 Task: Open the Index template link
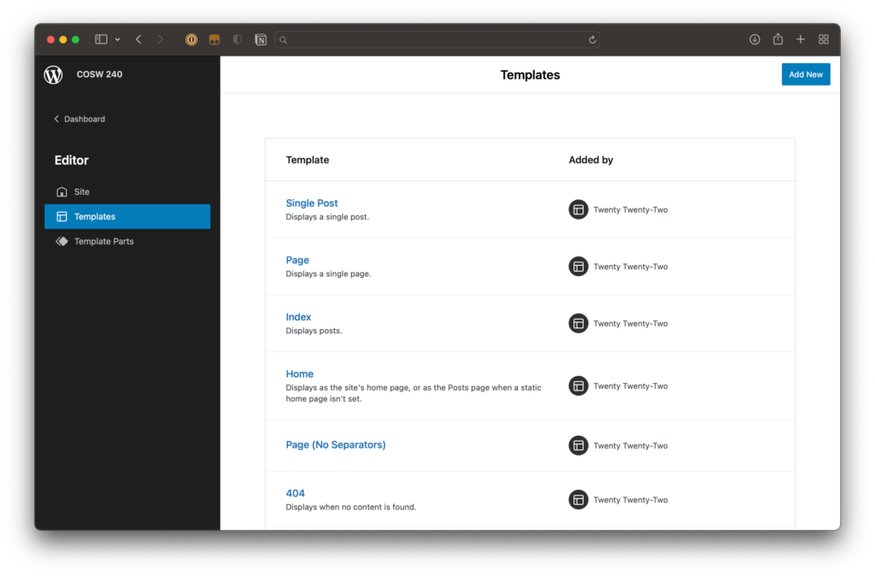(298, 317)
